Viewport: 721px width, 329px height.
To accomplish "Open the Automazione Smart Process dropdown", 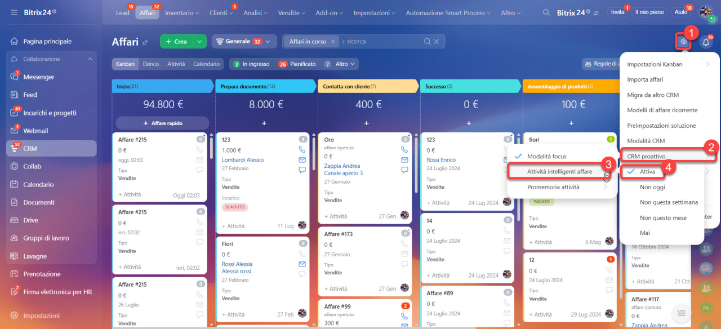I will [448, 12].
